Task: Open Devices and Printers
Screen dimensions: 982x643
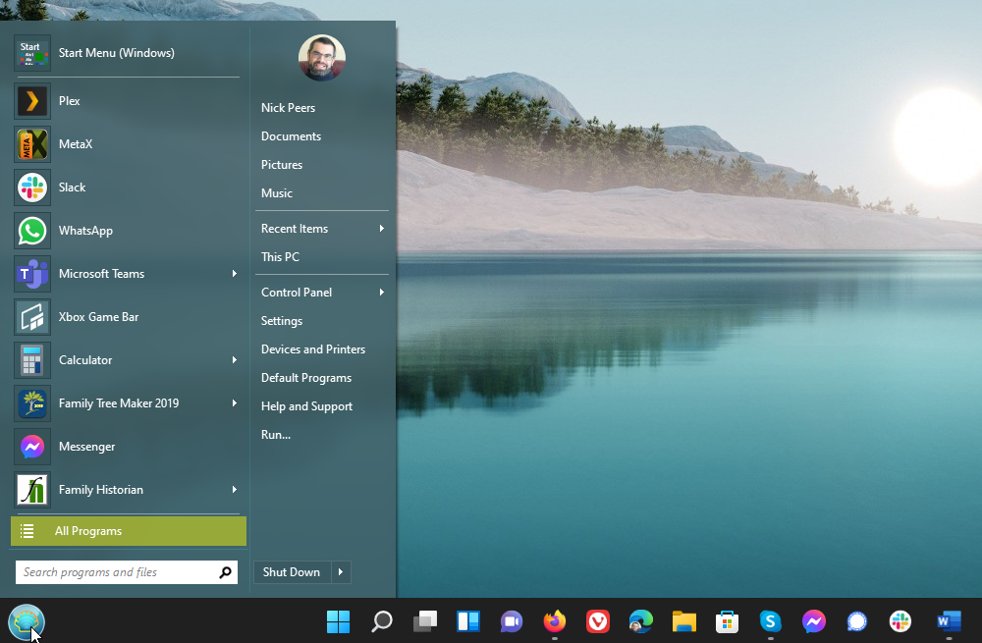Action: coord(312,348)
